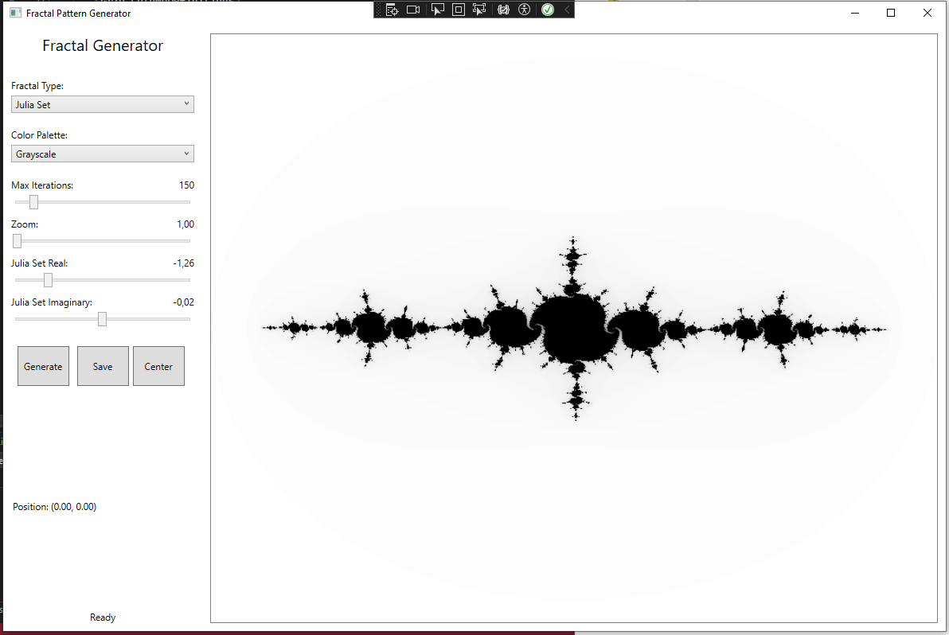Click the rectangle selection icon
Image resolution: width=949 pixels, height=635 pixels.
coord(458,10)
